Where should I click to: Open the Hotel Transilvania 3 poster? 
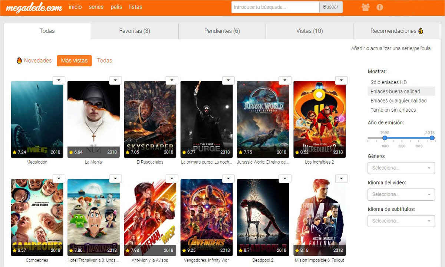93,218
